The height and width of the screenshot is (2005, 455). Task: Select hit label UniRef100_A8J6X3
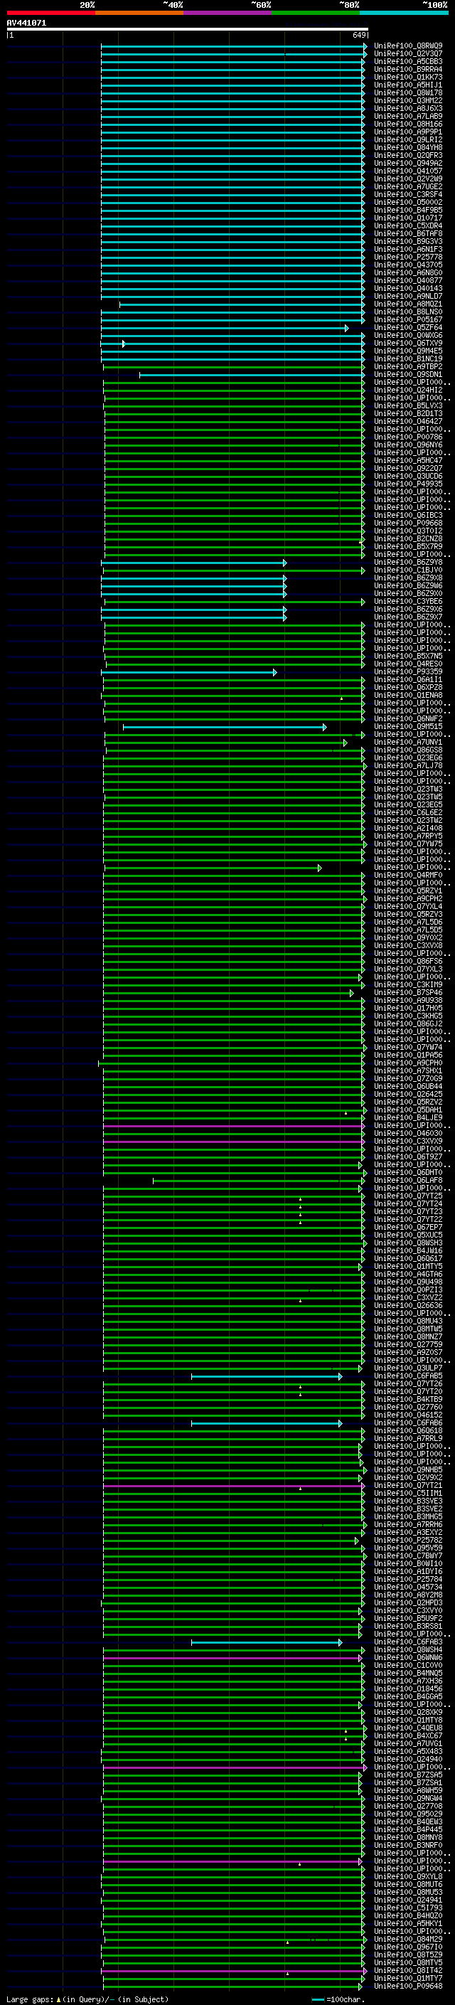(408, 108)
